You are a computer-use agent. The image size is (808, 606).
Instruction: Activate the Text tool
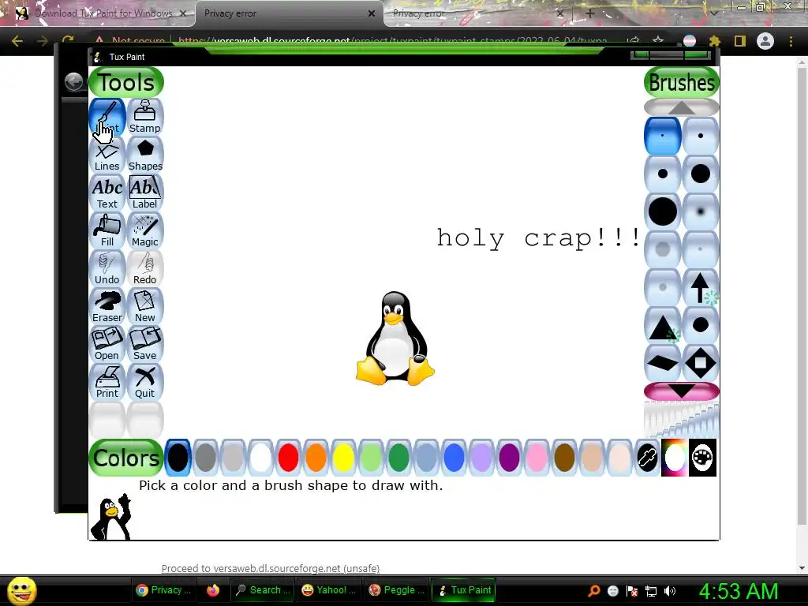[107, 193]
